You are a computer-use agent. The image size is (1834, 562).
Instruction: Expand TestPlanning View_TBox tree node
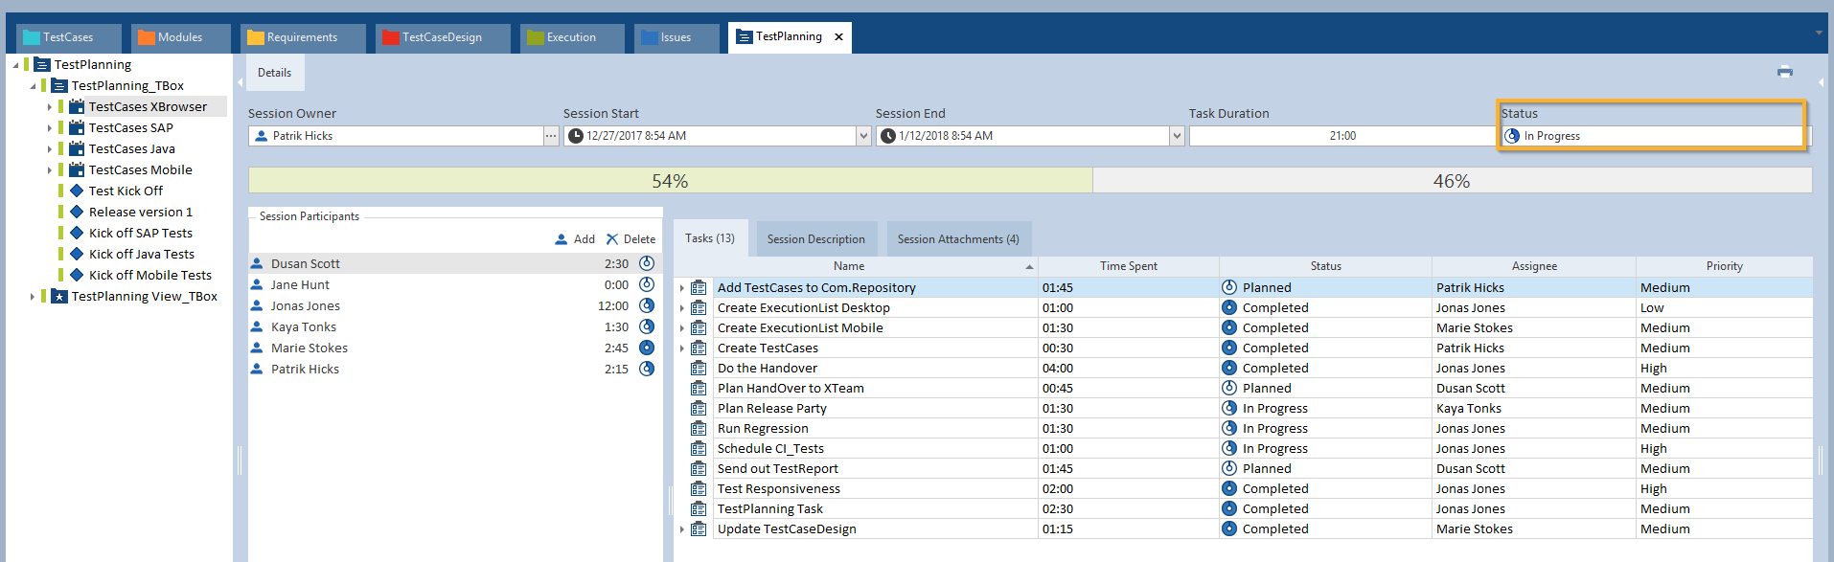32,297
